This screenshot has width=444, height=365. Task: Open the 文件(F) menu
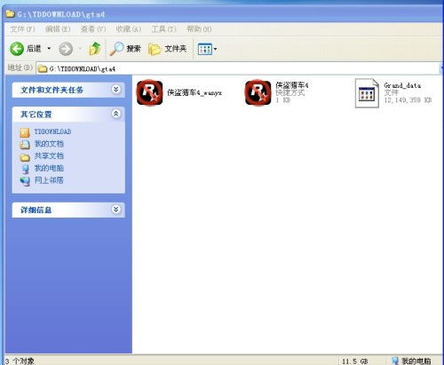[22, 29]
